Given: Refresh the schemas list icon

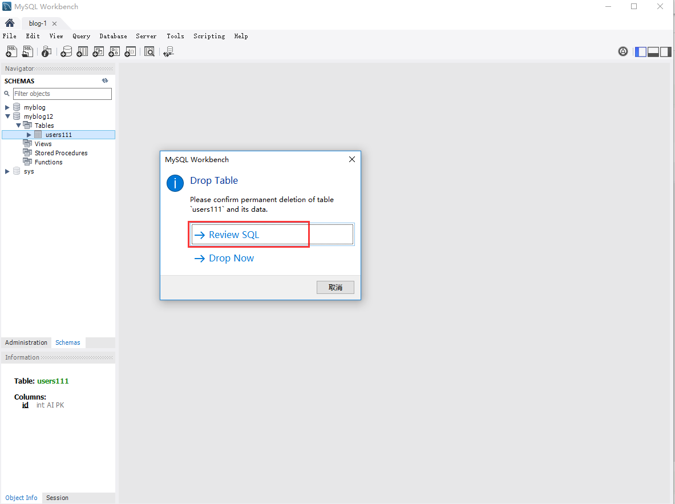Looking at the screenshot, I should pos(105,80).
